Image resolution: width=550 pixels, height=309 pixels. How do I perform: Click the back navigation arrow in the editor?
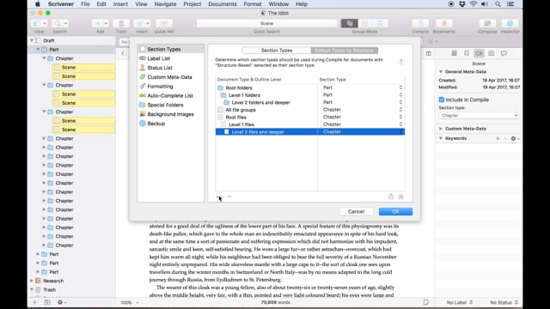pos(123,53)
